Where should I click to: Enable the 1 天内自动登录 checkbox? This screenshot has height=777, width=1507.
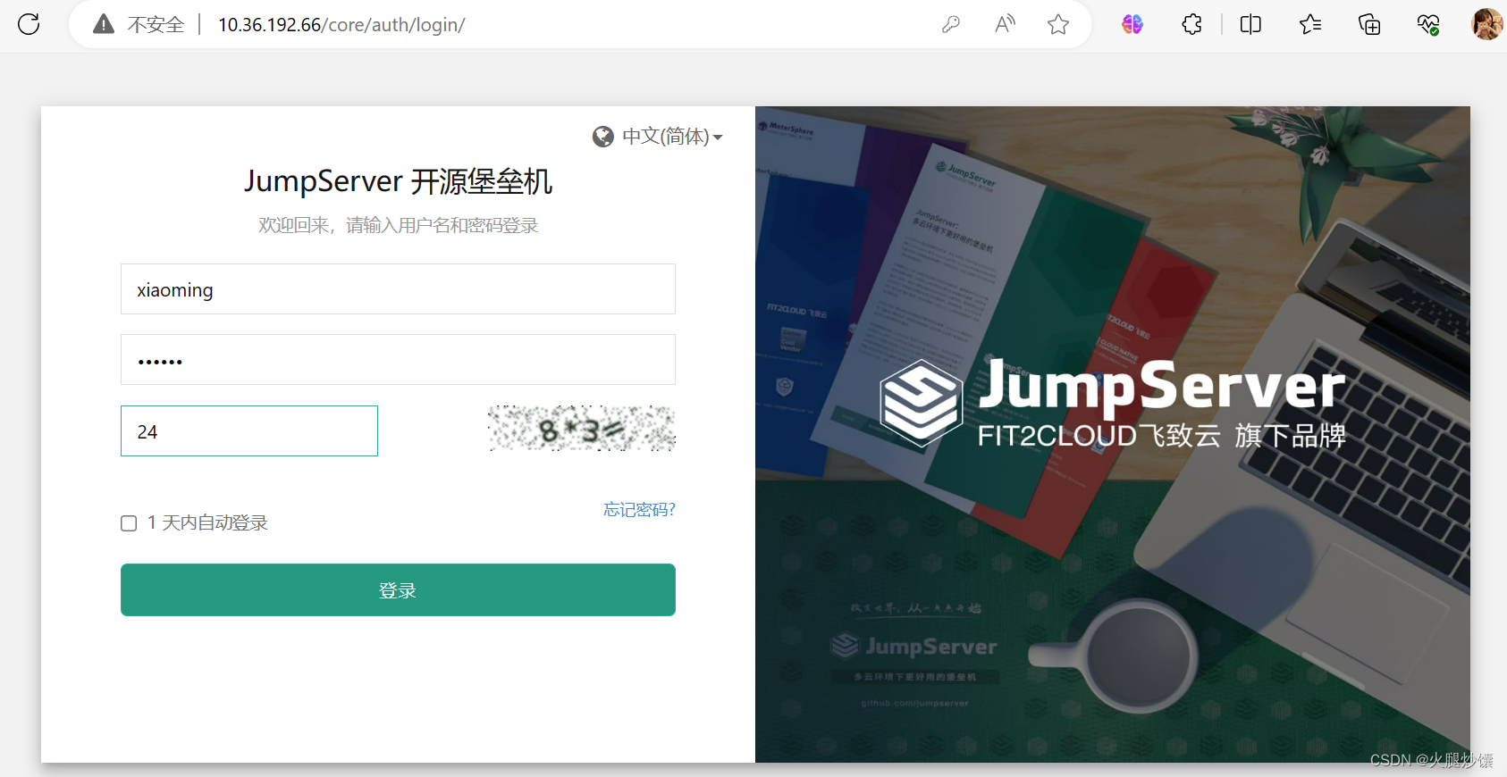(x=129, y=523)
